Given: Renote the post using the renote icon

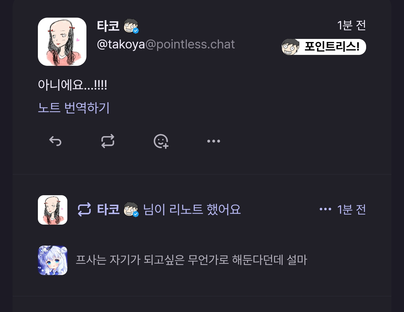Looking at the screenshot, I should coord(108,141).
